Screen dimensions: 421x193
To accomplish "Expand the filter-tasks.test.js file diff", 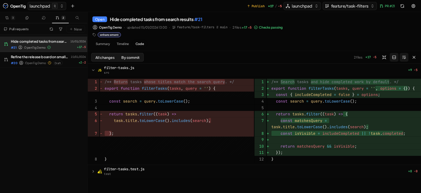I will click(93, 171).
